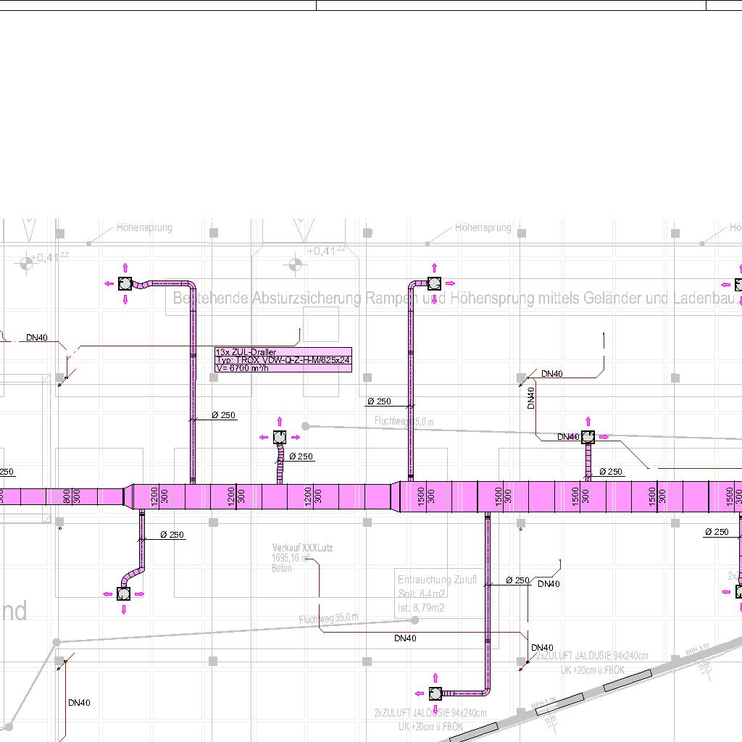Click the Ø 250 label left of the tall middle duct

pyautogui.click(x=379, y=401)
